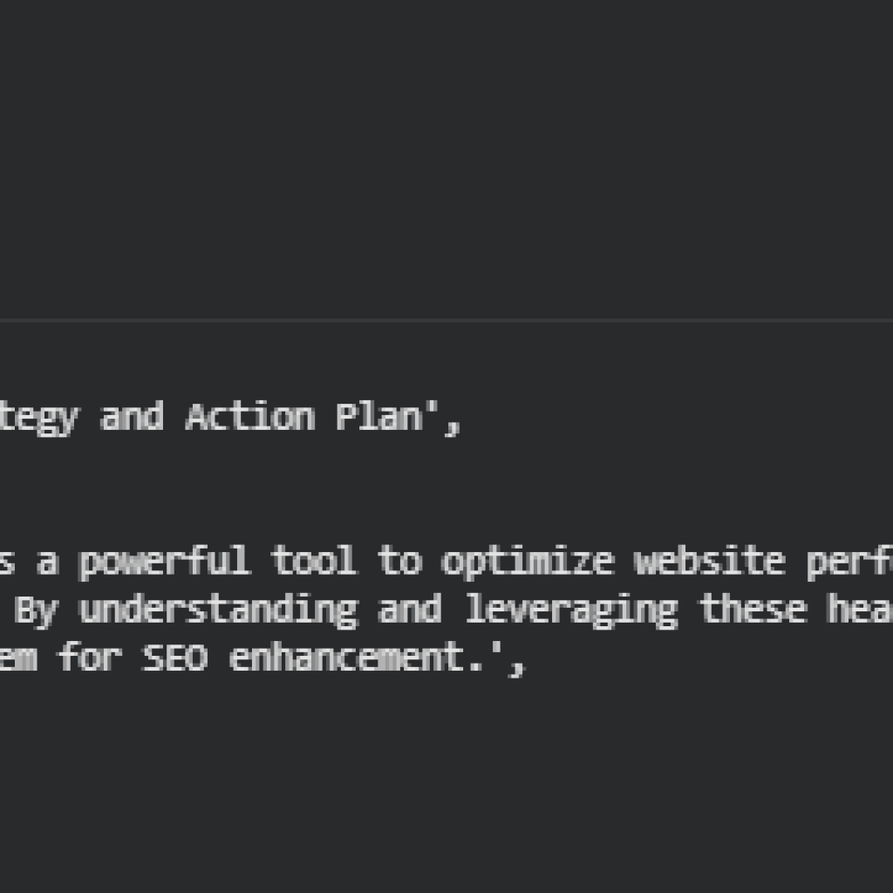This screenshot has height=893, width=893.
Task: Place cursor on the word 'Plan'
Action: click(x=378, y=419)
